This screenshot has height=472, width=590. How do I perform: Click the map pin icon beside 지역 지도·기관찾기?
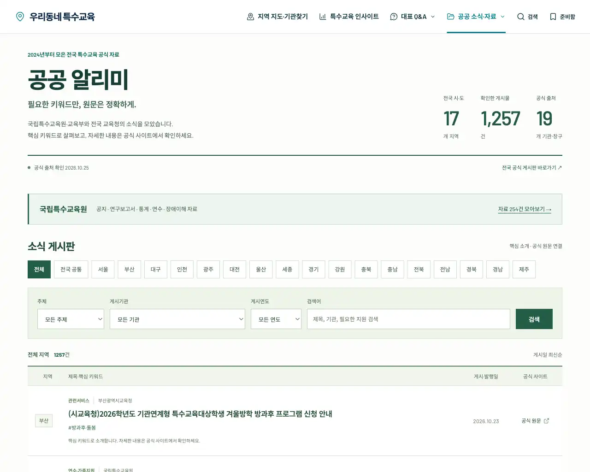250,17
